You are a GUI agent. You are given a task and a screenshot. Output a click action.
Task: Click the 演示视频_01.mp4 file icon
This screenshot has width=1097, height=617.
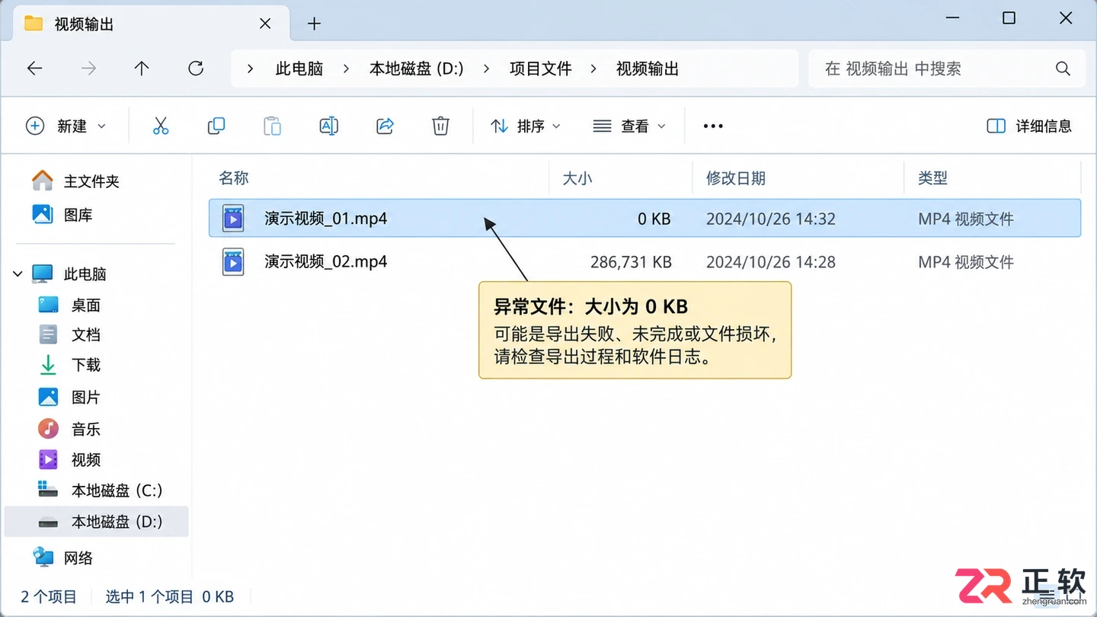coord(233,219)
